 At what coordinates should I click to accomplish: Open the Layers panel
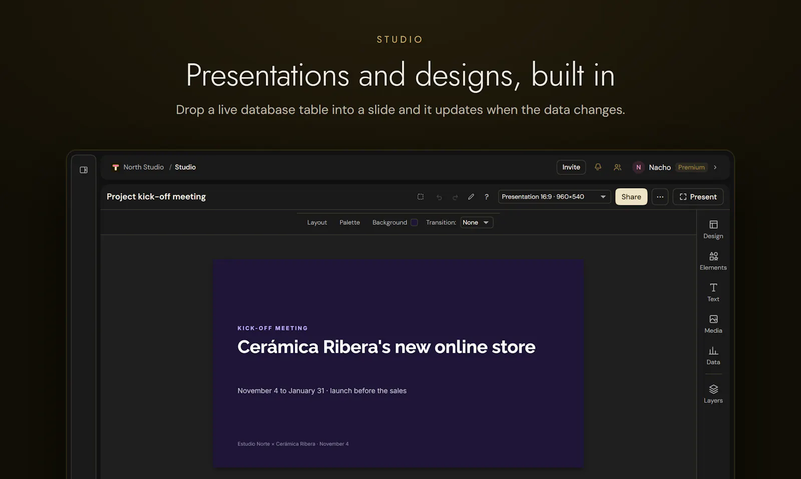pos(713,394)
